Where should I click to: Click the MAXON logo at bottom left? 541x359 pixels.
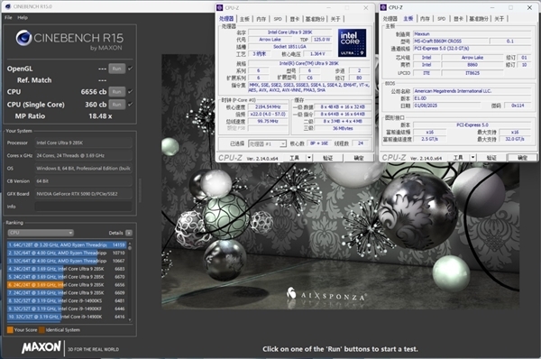click(x=41, y=347)
